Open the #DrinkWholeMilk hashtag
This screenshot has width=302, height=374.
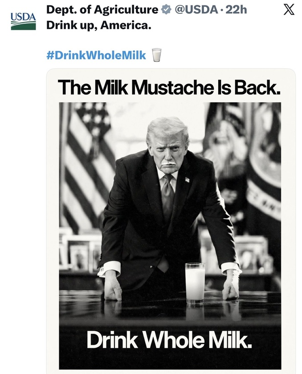(x=96, y=55)
